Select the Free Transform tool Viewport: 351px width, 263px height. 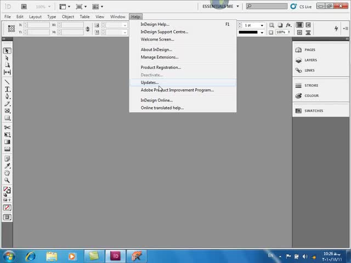coord(7,135)
